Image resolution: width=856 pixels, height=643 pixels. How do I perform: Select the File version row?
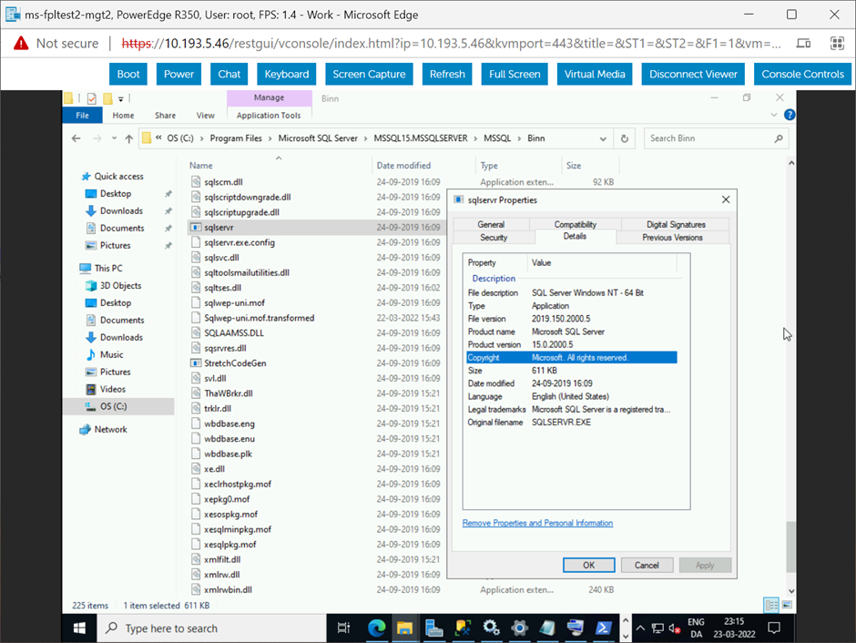pyautogui.click(x=572, y=319)
